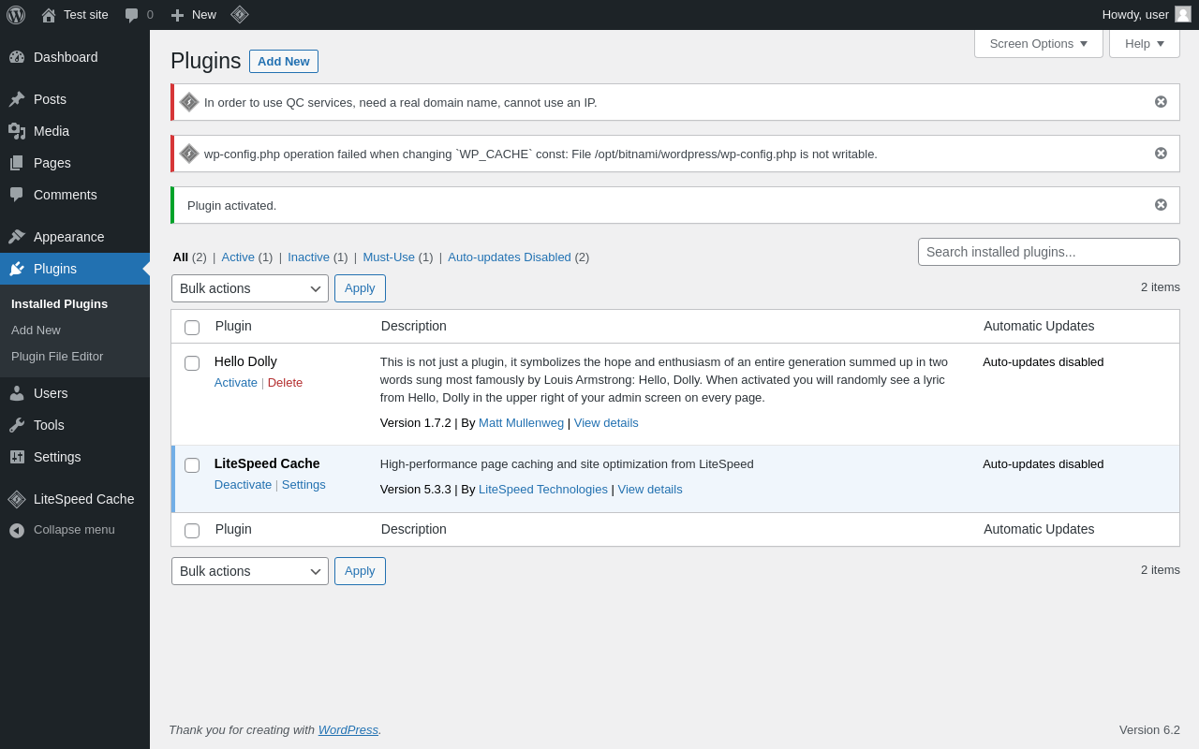The image size is (1199, 749).
Task: Open the top Bulk actions dropdown
Action: point(250,288)
